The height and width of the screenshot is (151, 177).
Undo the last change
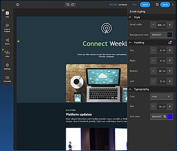(x=68, y=5)
